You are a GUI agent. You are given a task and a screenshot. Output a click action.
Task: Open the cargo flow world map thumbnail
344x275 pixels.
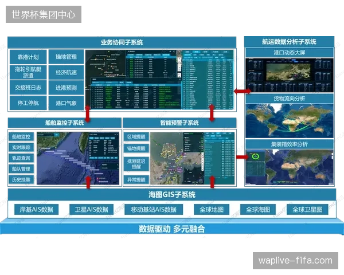pos(290,121)
